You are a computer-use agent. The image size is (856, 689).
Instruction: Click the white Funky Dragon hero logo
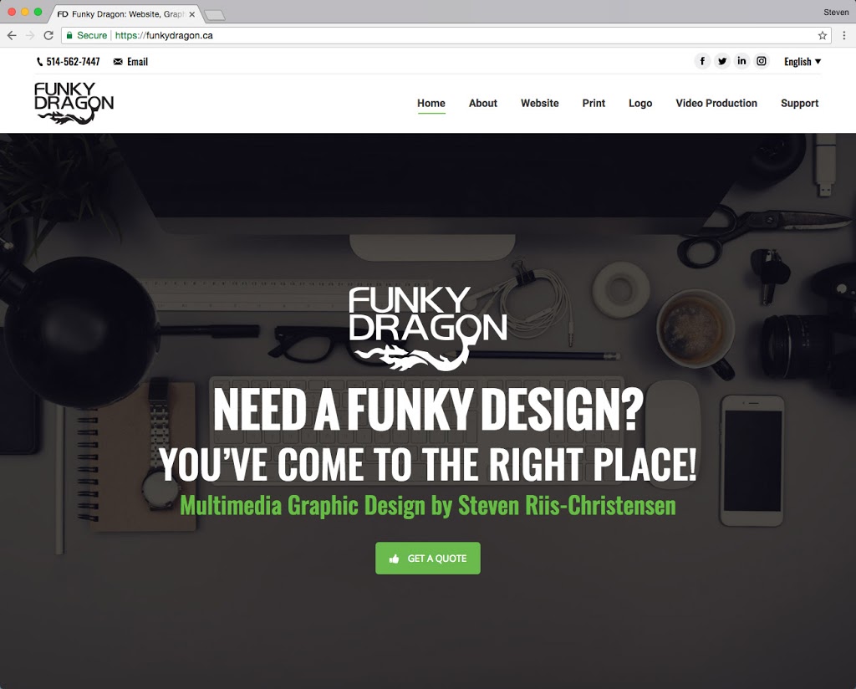pyautogui.click(x=428, y=329)
